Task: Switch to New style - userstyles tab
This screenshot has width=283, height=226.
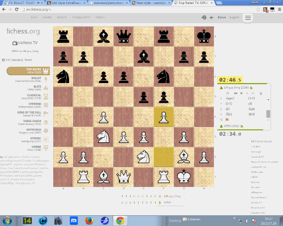Action: coord(151,3)
